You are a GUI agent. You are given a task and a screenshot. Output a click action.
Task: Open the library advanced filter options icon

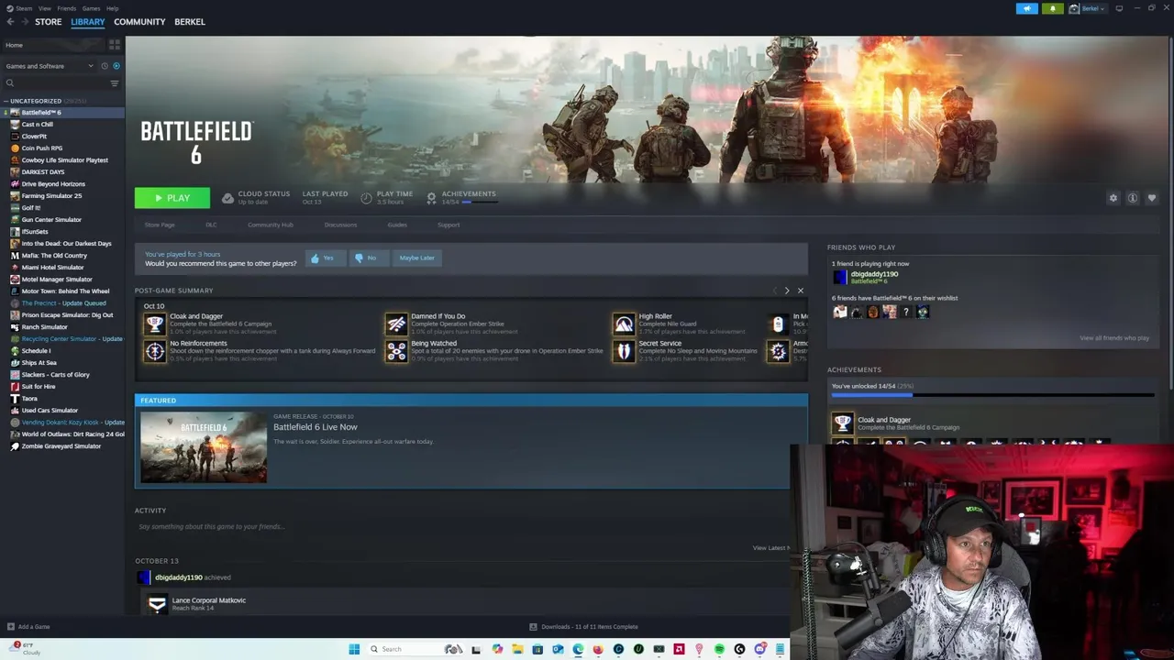(114, 83)
